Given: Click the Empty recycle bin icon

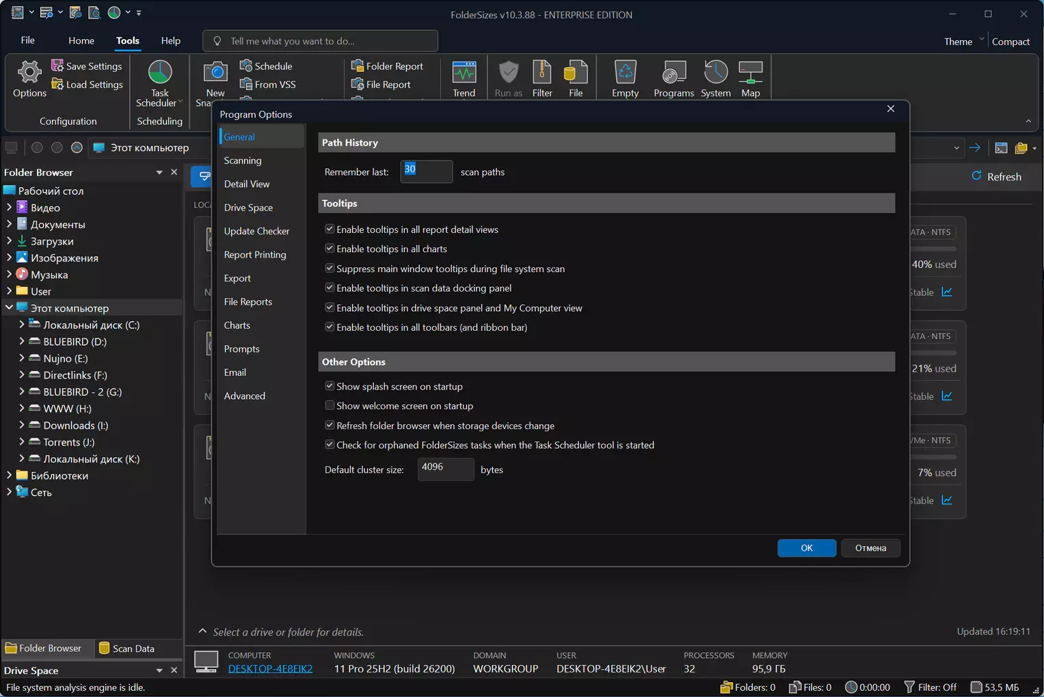Looking at the screenshot, I should [x=625, y=71].
